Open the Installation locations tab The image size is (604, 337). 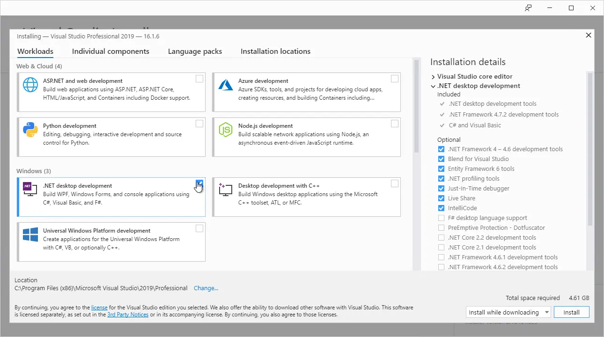pyautogui.click(x=275, y=51)
